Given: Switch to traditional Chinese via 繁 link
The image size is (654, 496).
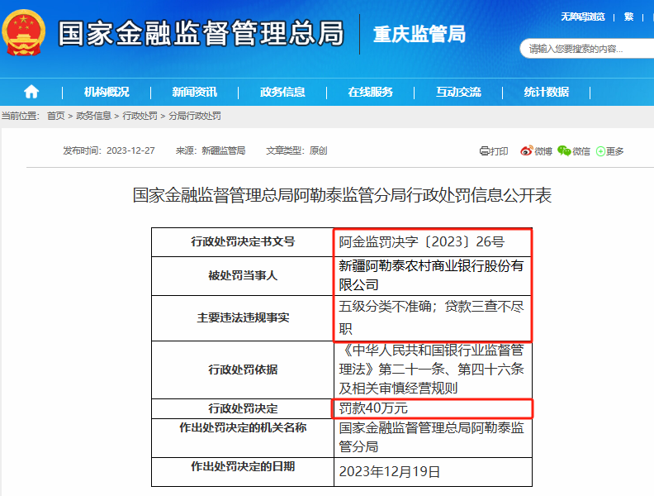Looking at the screenshot, I should coord(629,17).
